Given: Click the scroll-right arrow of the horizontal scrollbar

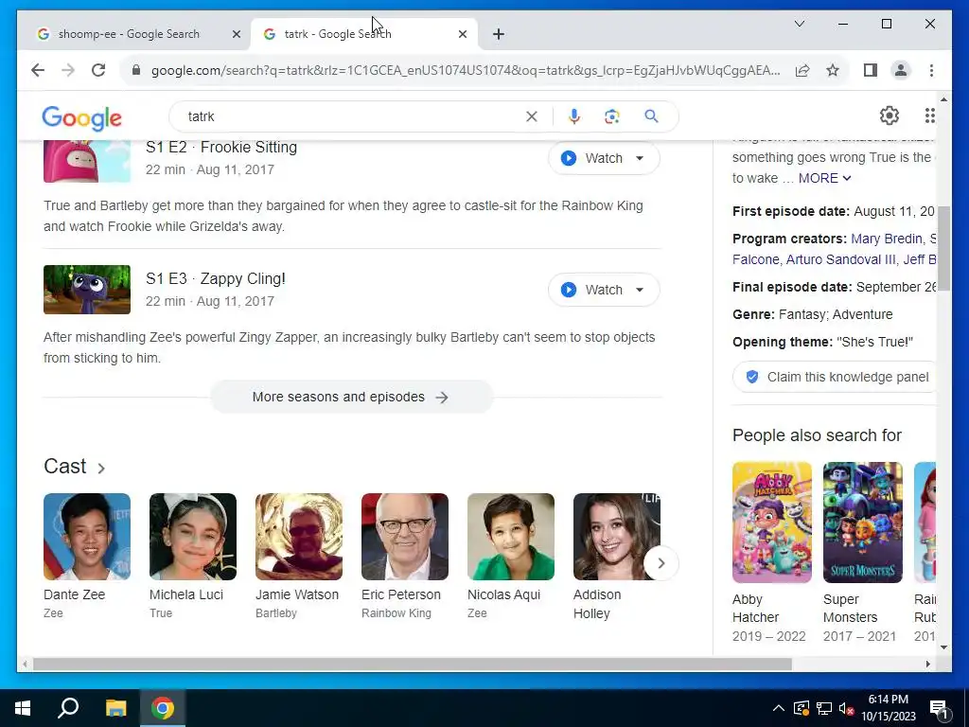Looking at the screenshot, I should [x=927, y=664].
